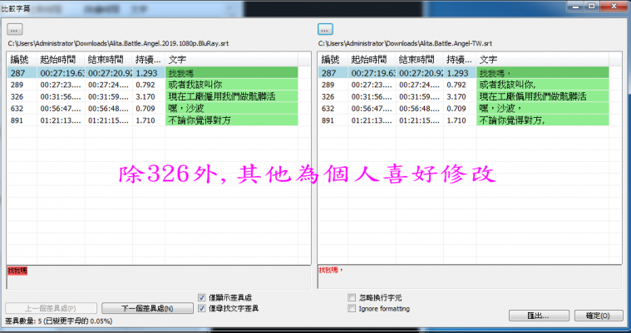
Task: Select row 287 in left subtitle list
Action: pyautogui.click(x=152, y=73)
